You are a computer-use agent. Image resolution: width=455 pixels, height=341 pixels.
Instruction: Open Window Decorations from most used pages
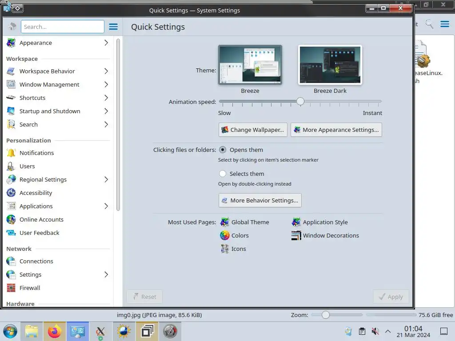point(325,235)
